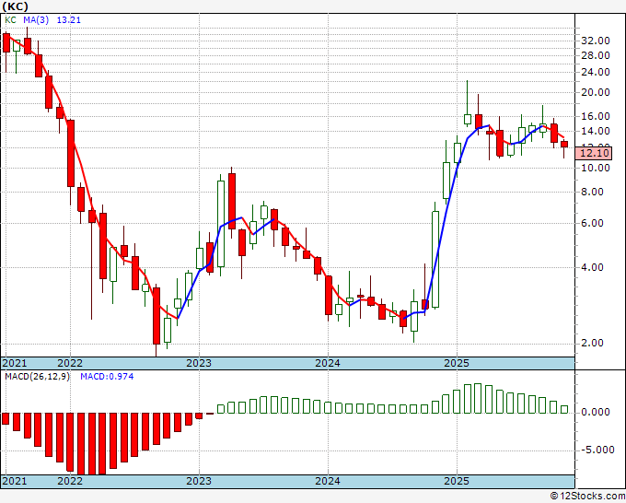Click the 24.00 price axis label
Viewport: 626px width, 503px height.
[596, 72]
